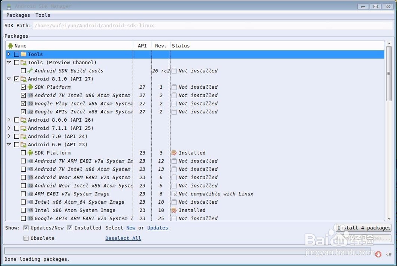Click the scrollbar down arrow of the package list
This screenshot has width=397, height=266.
(389, 219)
